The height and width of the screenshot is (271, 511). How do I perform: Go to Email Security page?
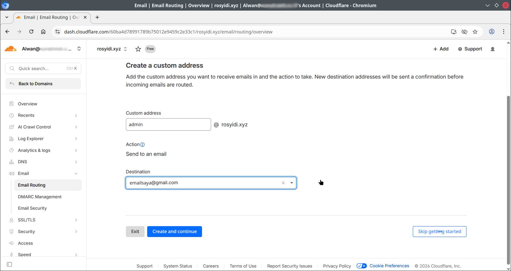click(x=32, y=208)
